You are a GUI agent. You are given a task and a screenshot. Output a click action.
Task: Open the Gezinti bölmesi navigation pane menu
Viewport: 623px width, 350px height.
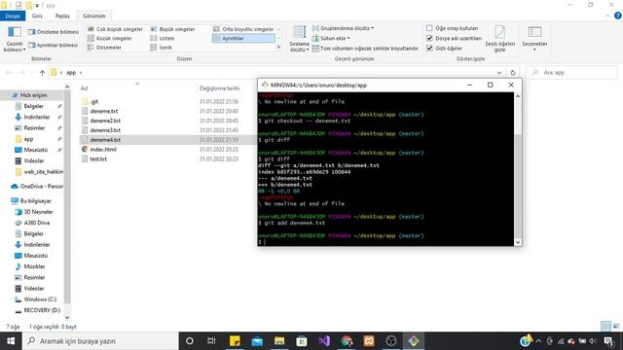click(15, 39)
